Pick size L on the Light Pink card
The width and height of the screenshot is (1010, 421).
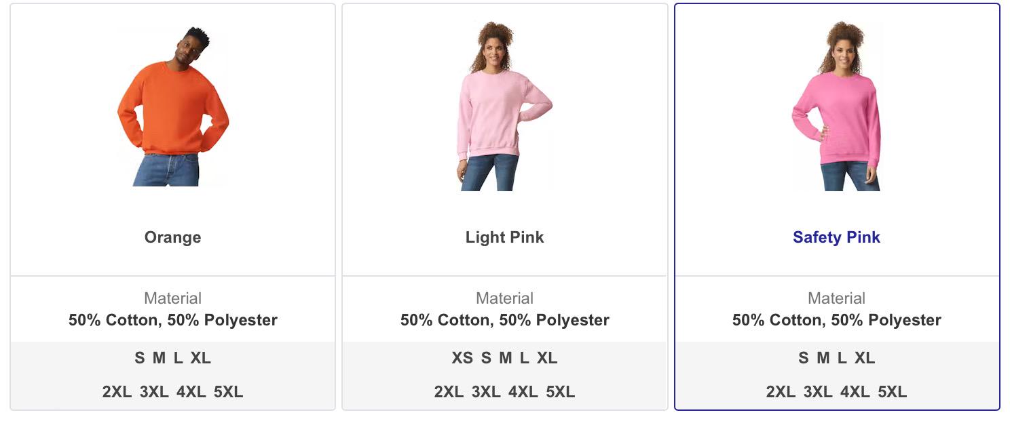(x=524, y=358)
